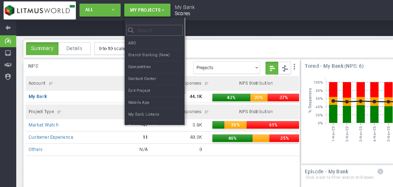The width and height of the screenshot is (393, 187).
Task: Click My Bank 20% orange passives bar
Action: pos(259,98)
